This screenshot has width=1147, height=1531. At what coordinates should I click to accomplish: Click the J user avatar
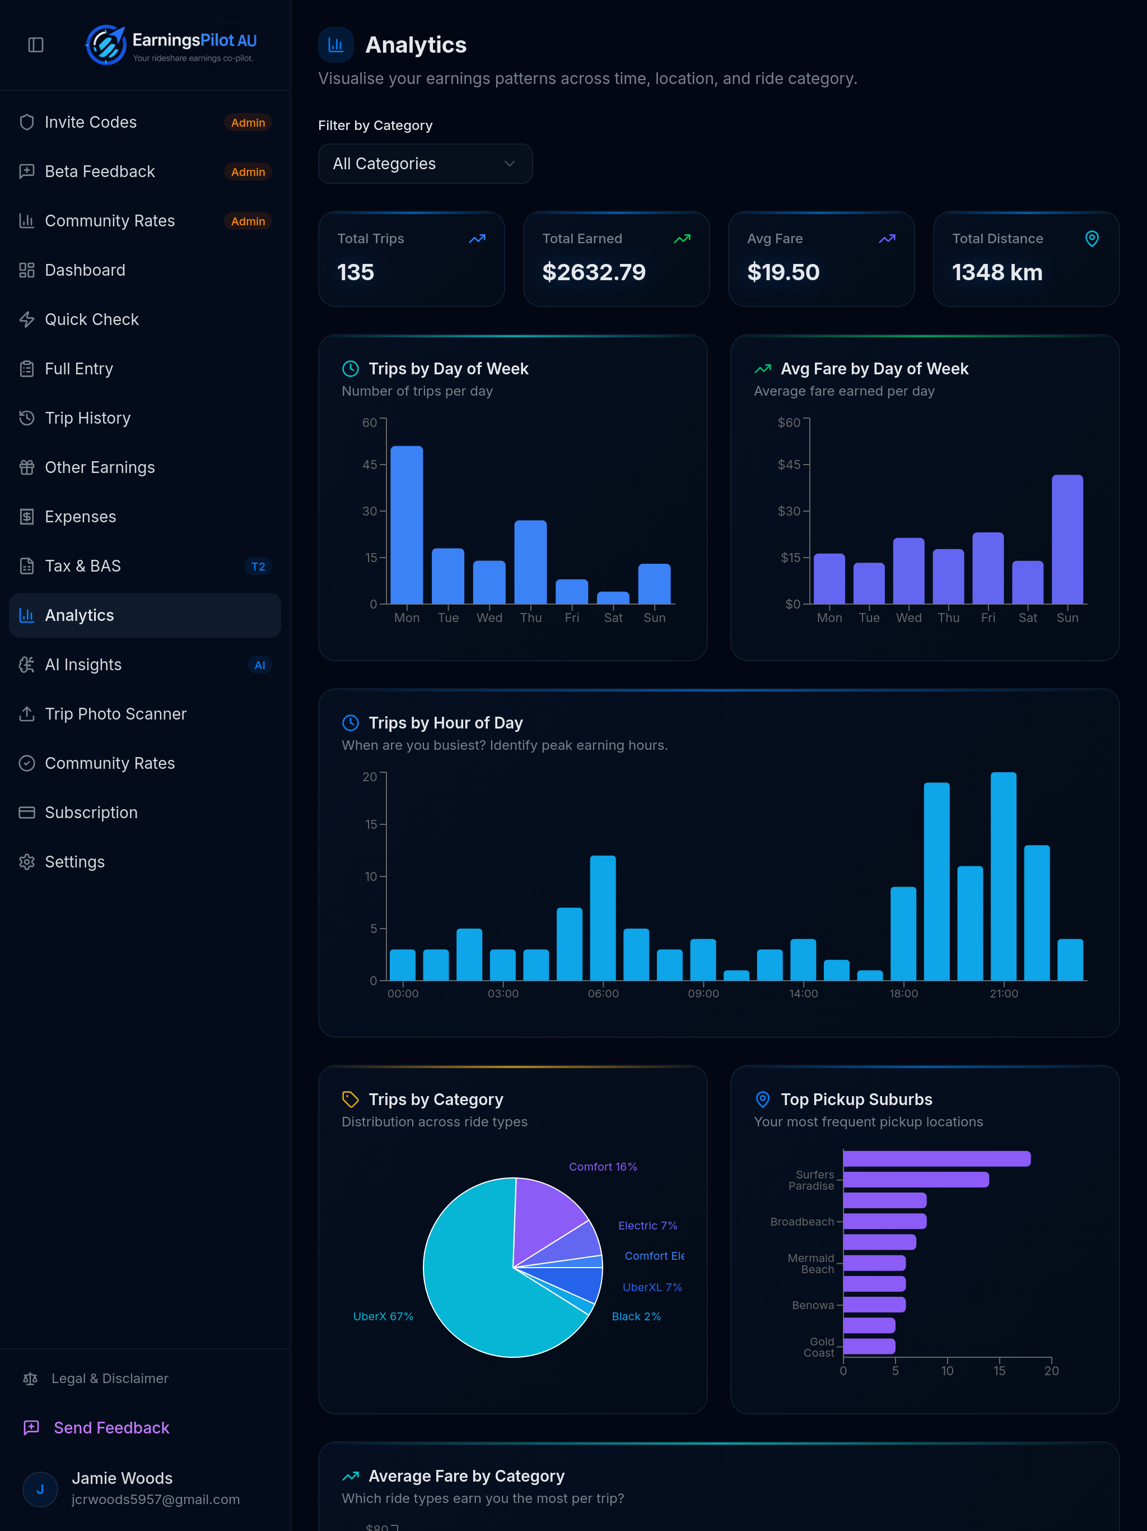coord(40,1490)
